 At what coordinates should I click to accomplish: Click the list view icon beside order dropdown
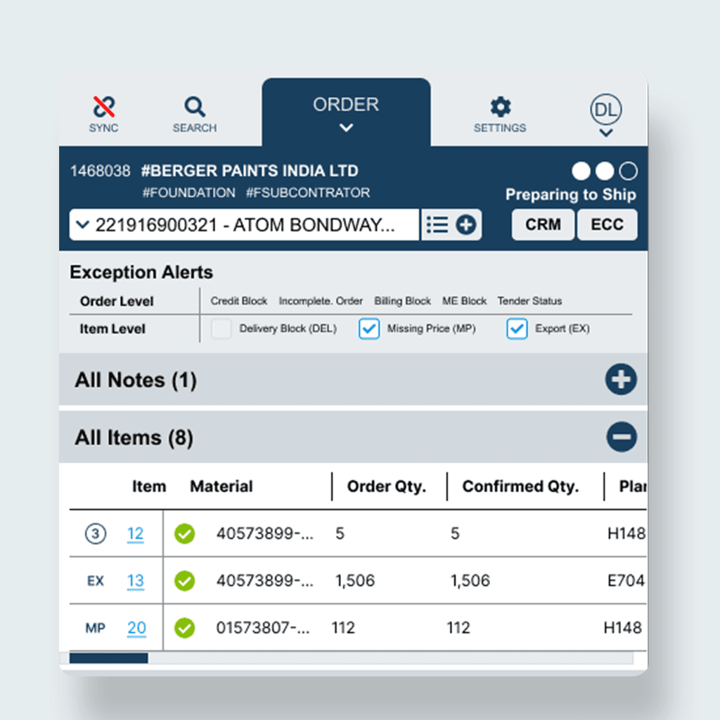(x=437, y=225)
